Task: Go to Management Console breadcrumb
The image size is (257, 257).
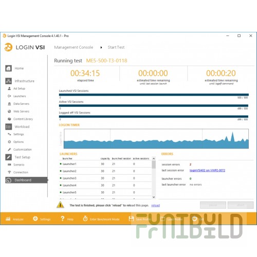Action: pos(74,47)
